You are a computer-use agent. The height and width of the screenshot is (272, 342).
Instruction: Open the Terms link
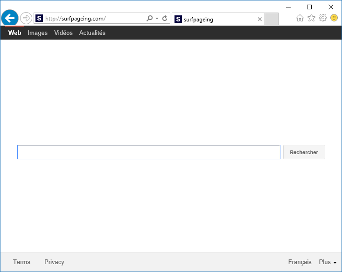21,262
